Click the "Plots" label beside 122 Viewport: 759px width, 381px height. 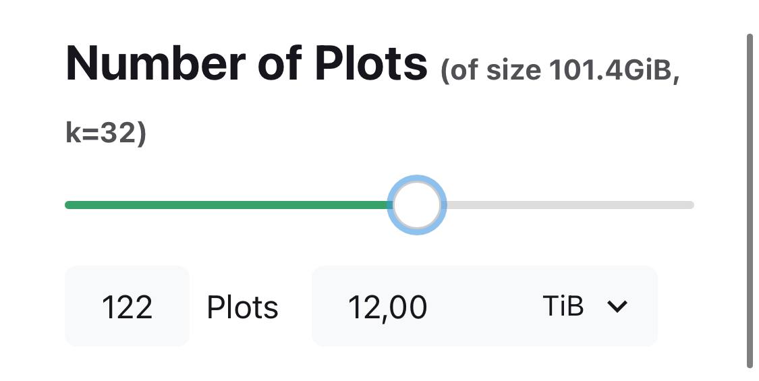pos(243,307)
